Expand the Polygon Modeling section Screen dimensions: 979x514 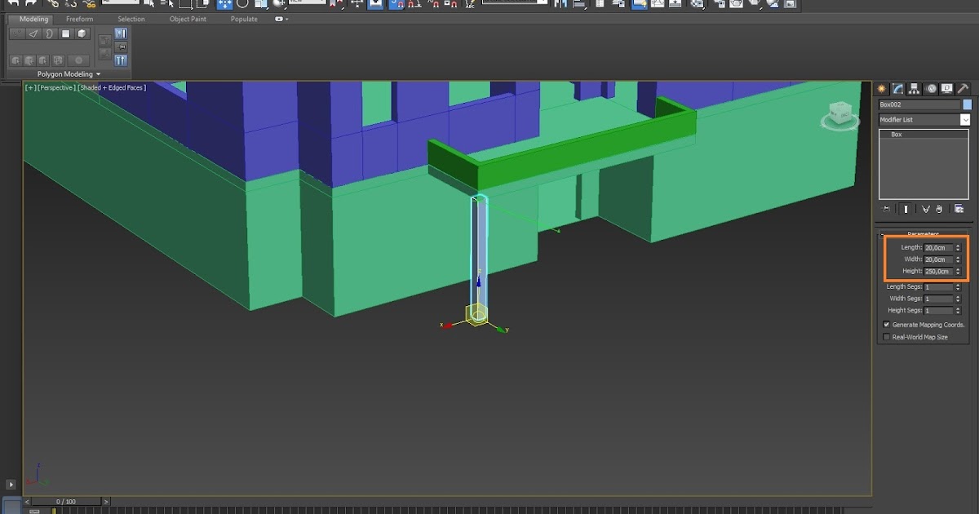[64, 73]
